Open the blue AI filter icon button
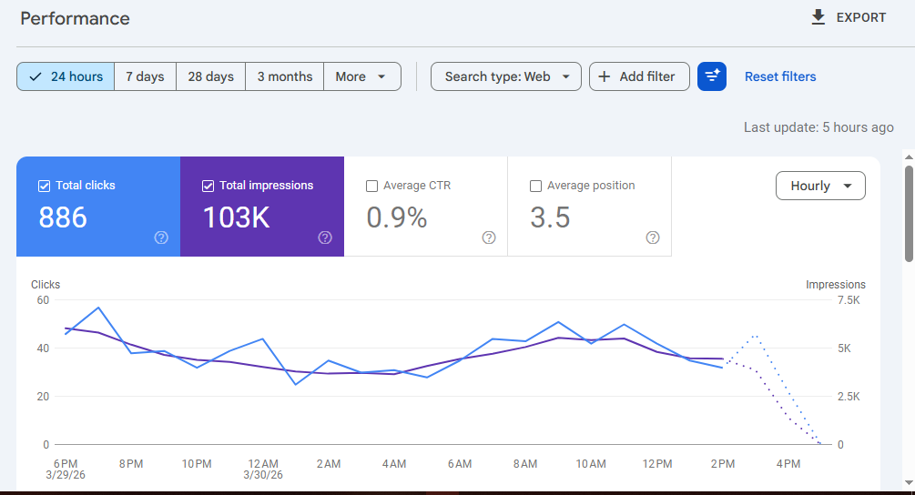The image size is (915, 495). (x=711, y=76)
